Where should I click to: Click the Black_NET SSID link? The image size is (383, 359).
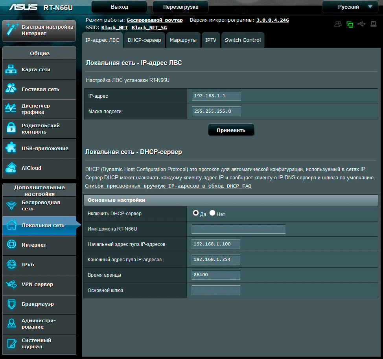[x=114, y=28]
